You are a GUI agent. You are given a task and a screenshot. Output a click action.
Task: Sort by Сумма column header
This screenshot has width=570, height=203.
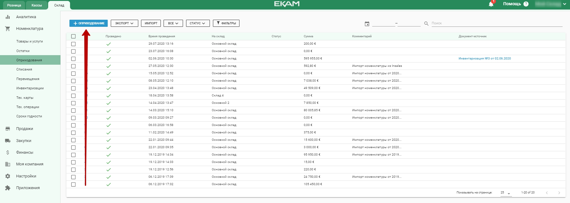[x=308, y=36]
